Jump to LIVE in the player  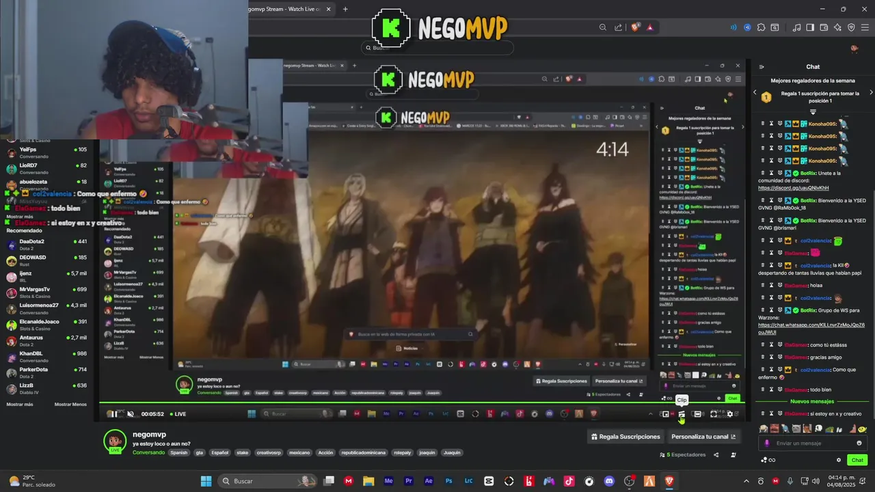[178, 413]
